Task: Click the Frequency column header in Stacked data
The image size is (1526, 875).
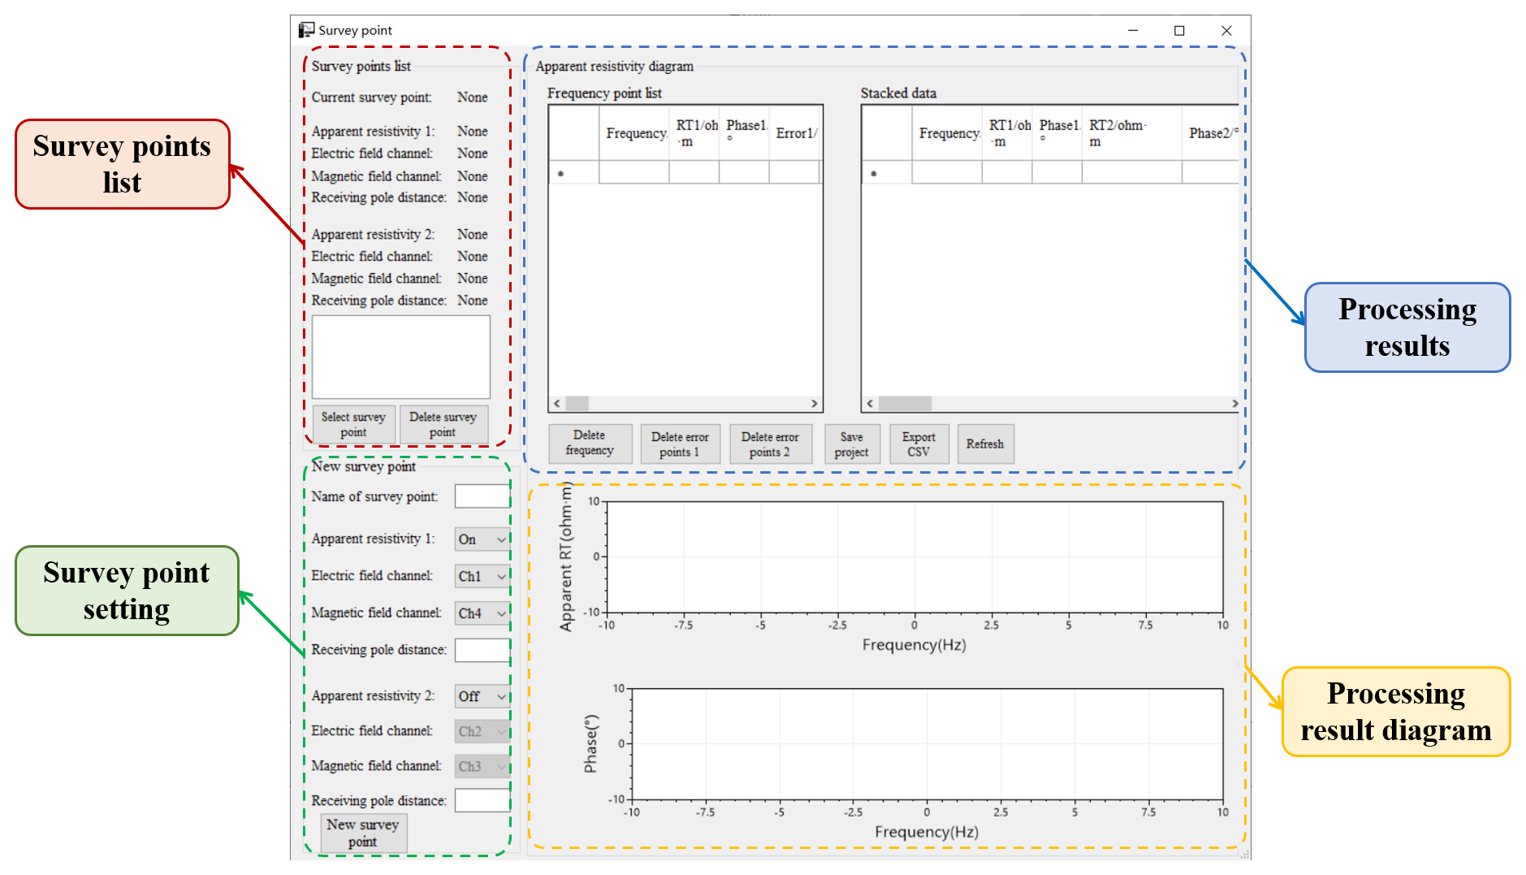Action: [x=947, y=133]
